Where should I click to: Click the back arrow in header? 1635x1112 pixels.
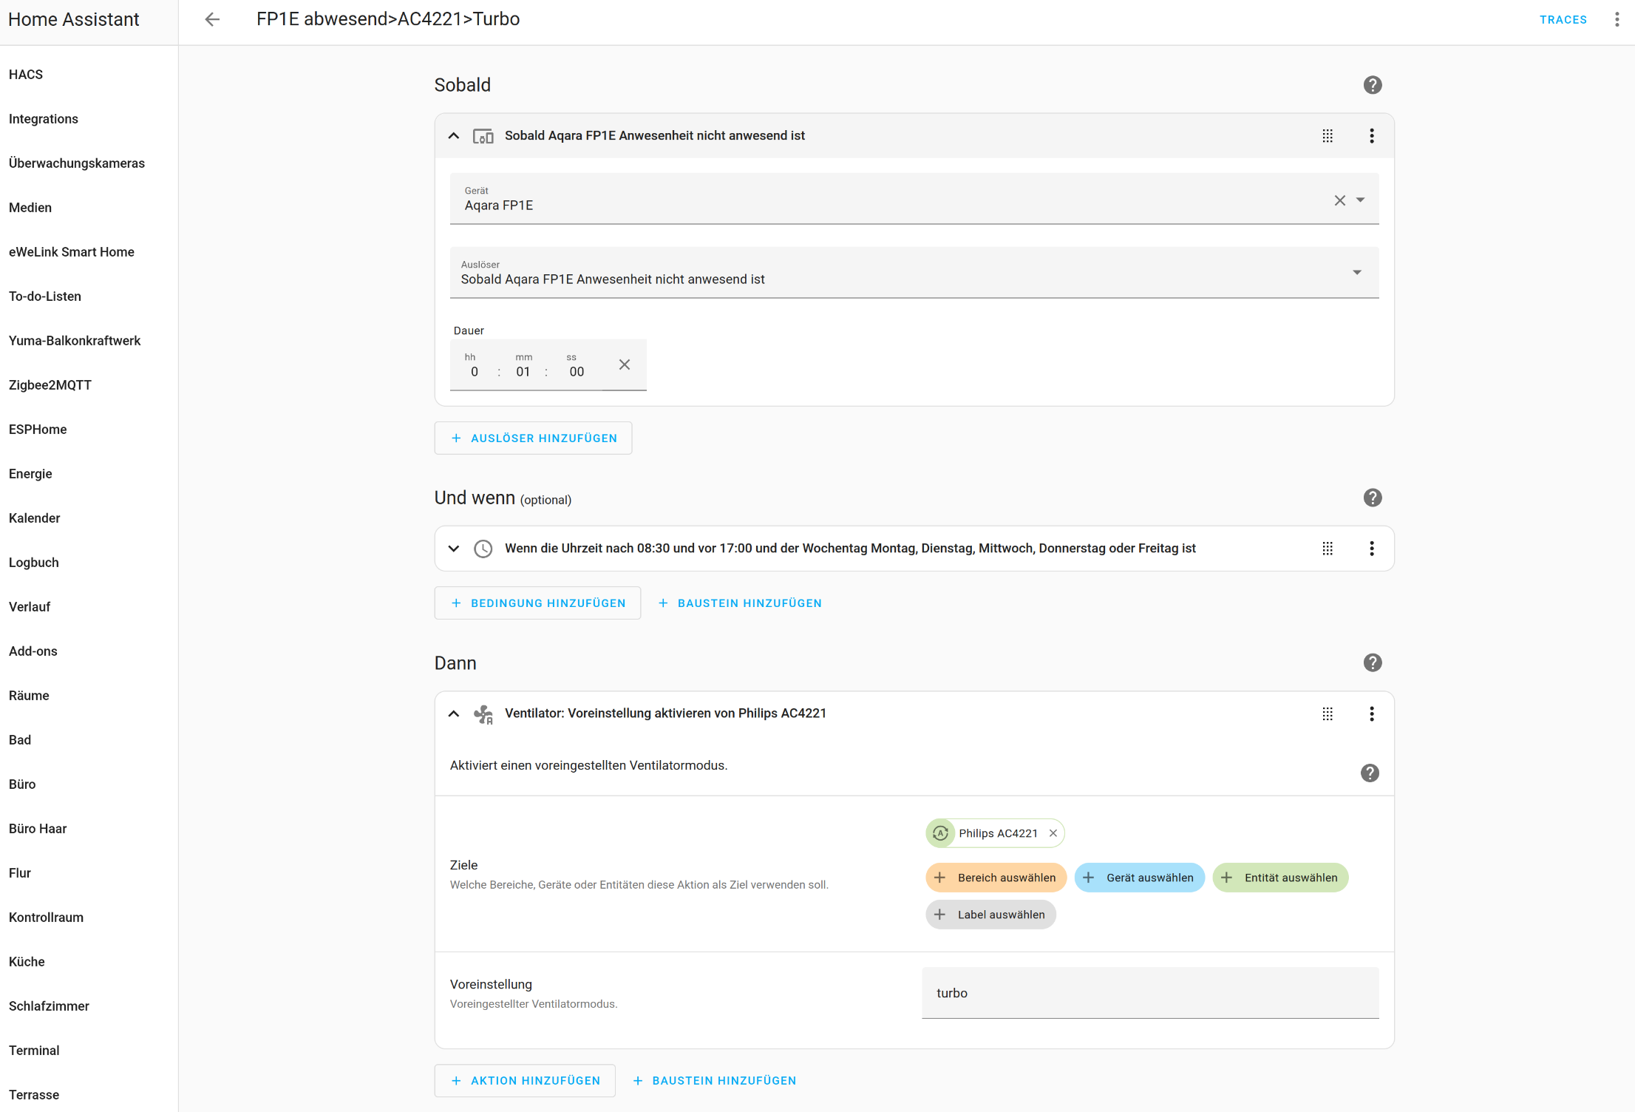pyautogui.click(x=212, y=19)
